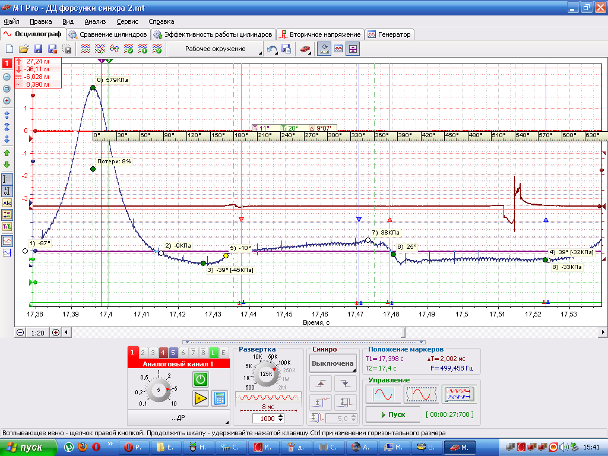The width and height of the screenshot is (608, 456).
Task: Click the red car icon in toolbar
Action: click(x=305, y=49)
